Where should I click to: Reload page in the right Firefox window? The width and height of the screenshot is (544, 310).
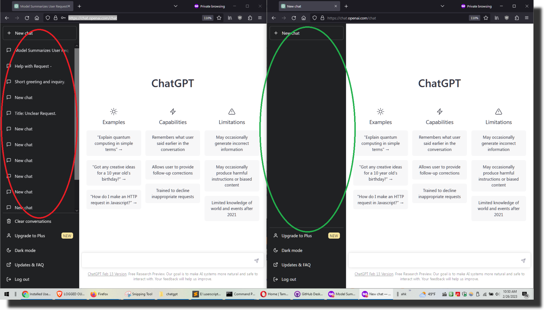click(x=294, y=18)
